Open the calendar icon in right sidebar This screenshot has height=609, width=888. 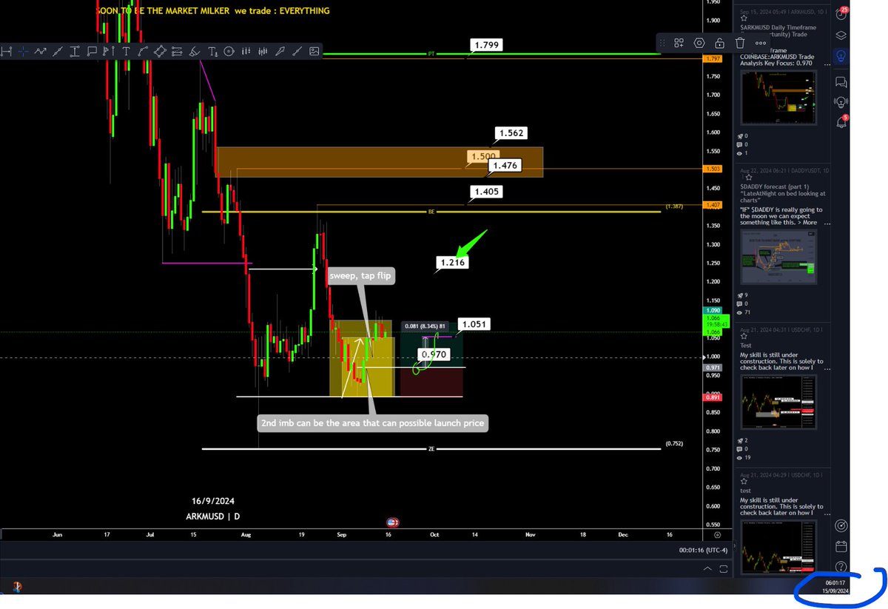click(x=841, y=547)
